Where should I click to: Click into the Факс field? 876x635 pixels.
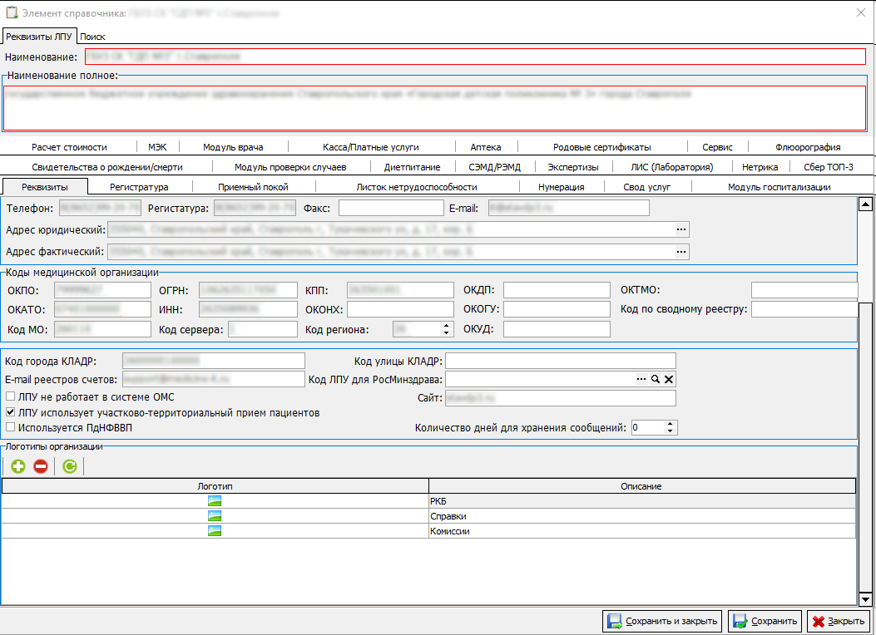click(x=391, y=208)
